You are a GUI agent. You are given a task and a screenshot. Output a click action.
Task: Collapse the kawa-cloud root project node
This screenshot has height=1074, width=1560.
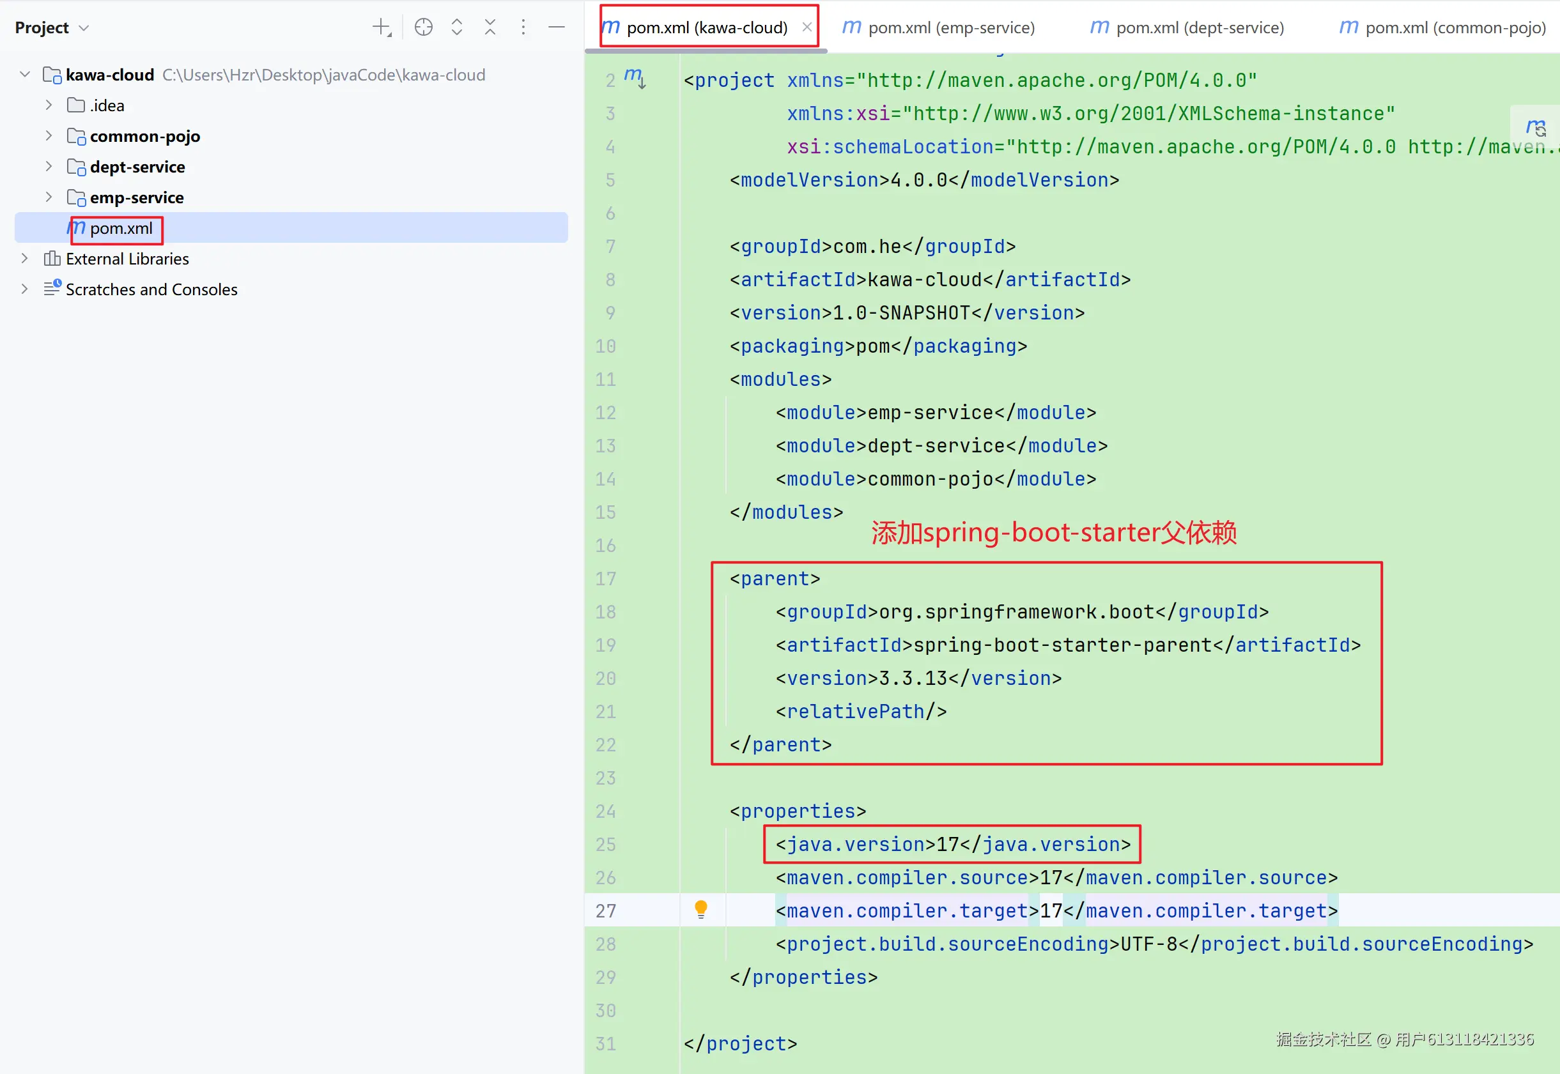click(x=25, y=75)
